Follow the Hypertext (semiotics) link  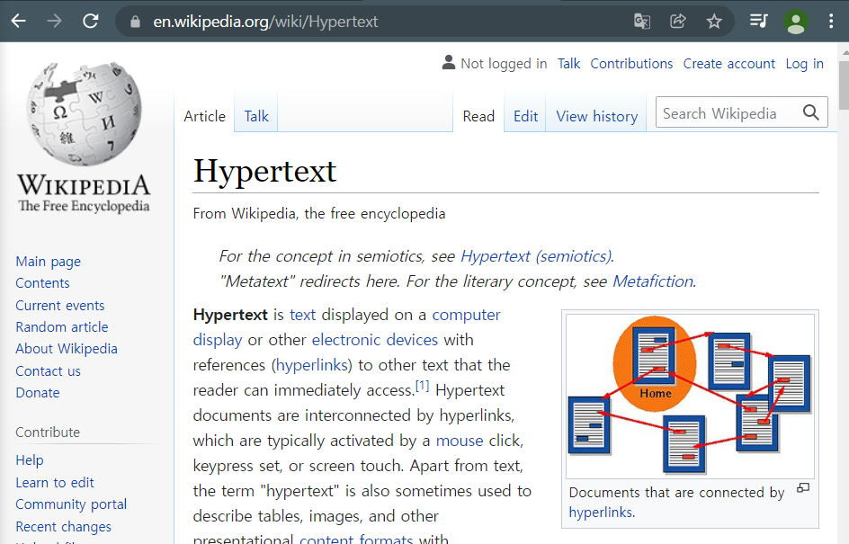click(536, 256)
